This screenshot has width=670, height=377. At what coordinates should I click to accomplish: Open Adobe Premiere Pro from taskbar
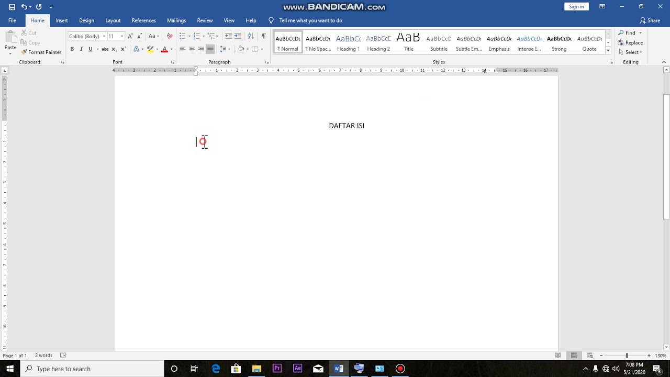coord(277,369)
